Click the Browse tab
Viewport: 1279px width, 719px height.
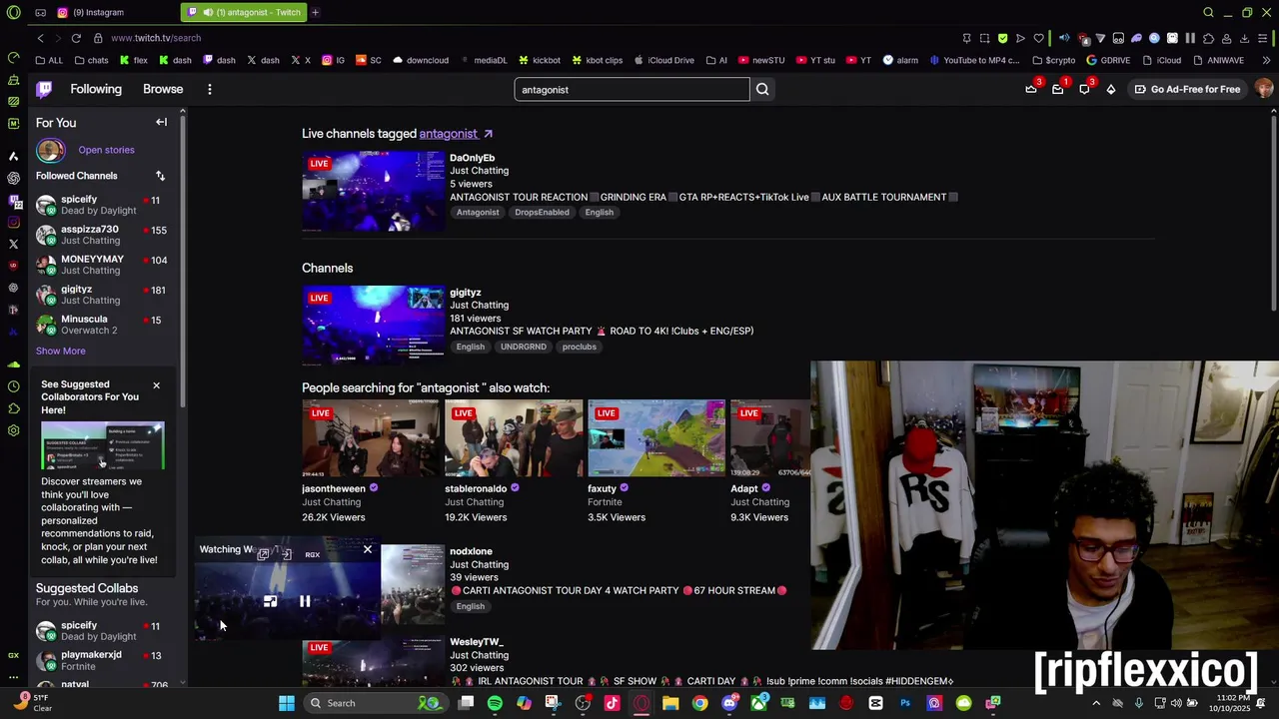tap(163, 89)
